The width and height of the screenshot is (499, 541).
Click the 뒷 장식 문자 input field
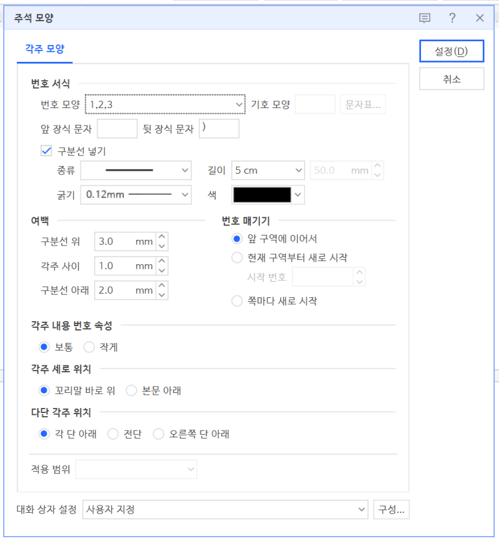point(219,129)
